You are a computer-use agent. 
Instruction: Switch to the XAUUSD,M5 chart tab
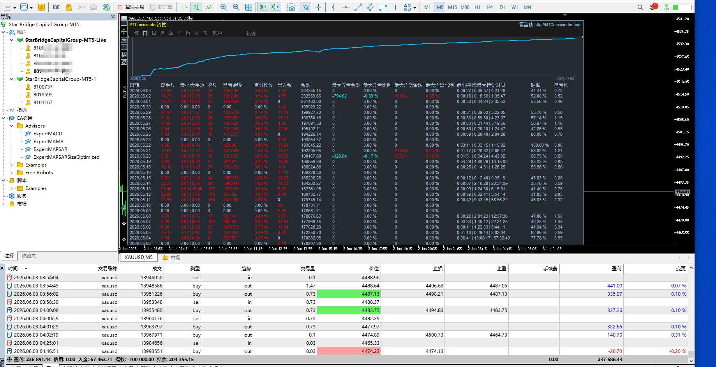click(139, 257)
